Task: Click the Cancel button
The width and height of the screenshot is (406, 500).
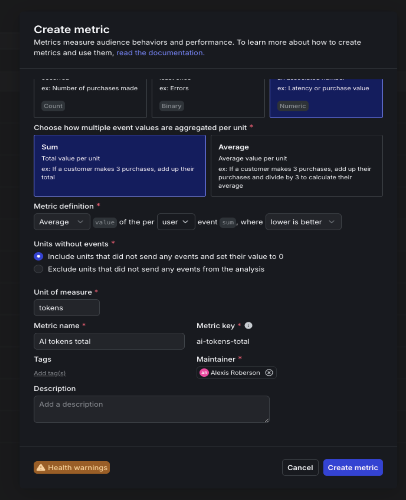Action: tap(300, 467)
